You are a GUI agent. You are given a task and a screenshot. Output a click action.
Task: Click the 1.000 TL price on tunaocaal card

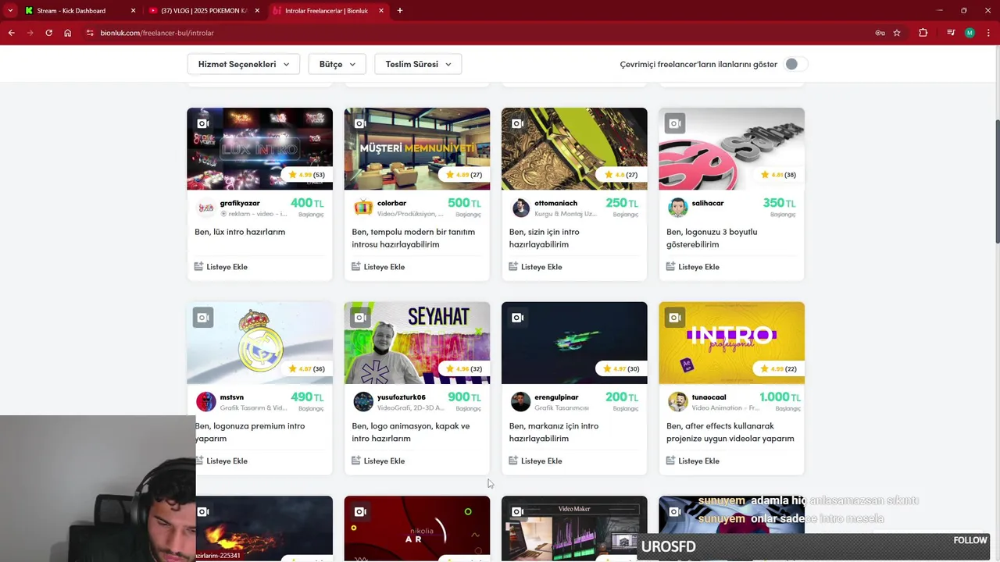pyautogui.click(x=780, y=397)
